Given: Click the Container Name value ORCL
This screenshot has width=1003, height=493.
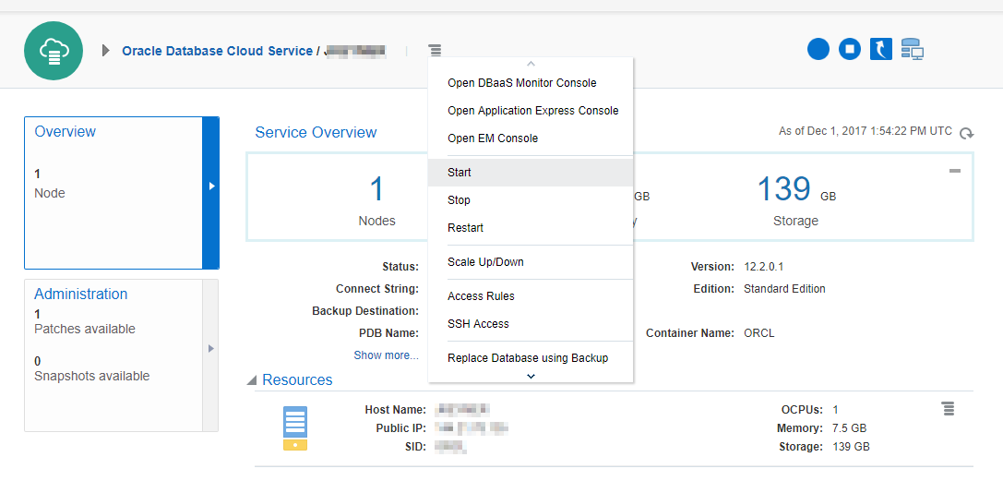Looking at the screenshot, I should tap(759, 333).
